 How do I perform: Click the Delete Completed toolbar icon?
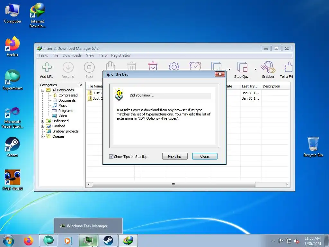pos(153,66)
